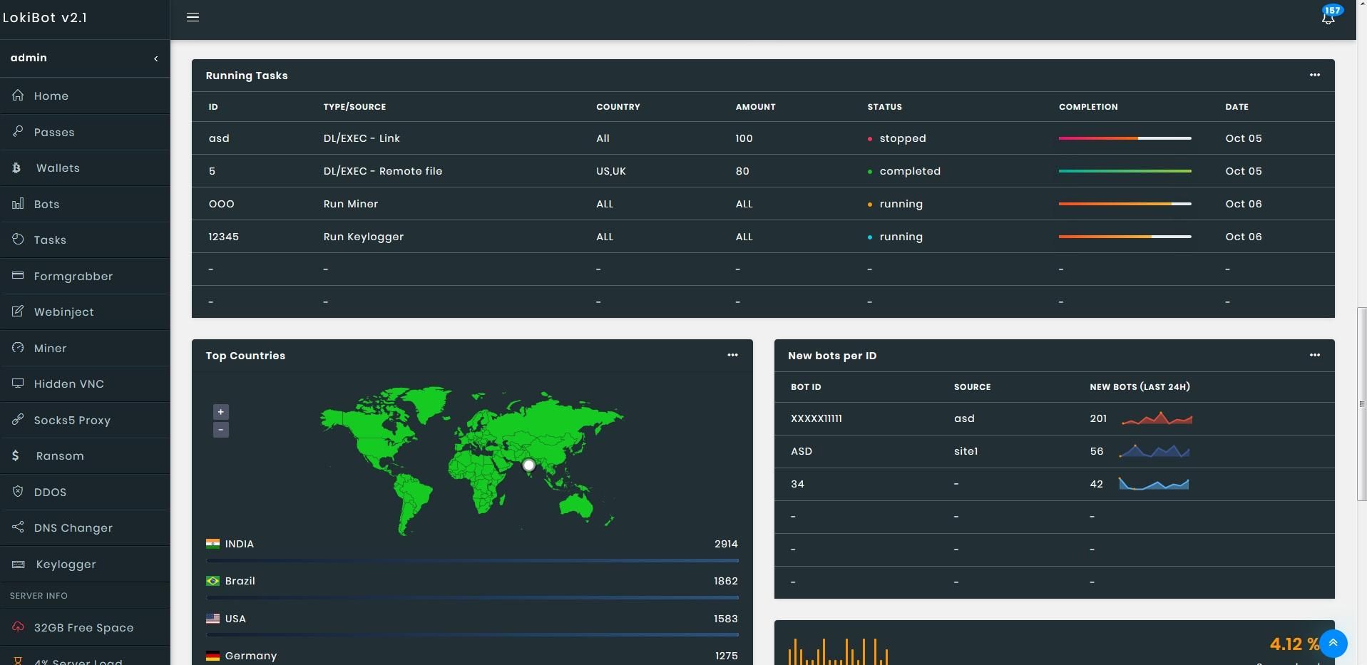1367x665 pixels.
Task: Zoom out on the world map
Action: click(x=221, y=430)
